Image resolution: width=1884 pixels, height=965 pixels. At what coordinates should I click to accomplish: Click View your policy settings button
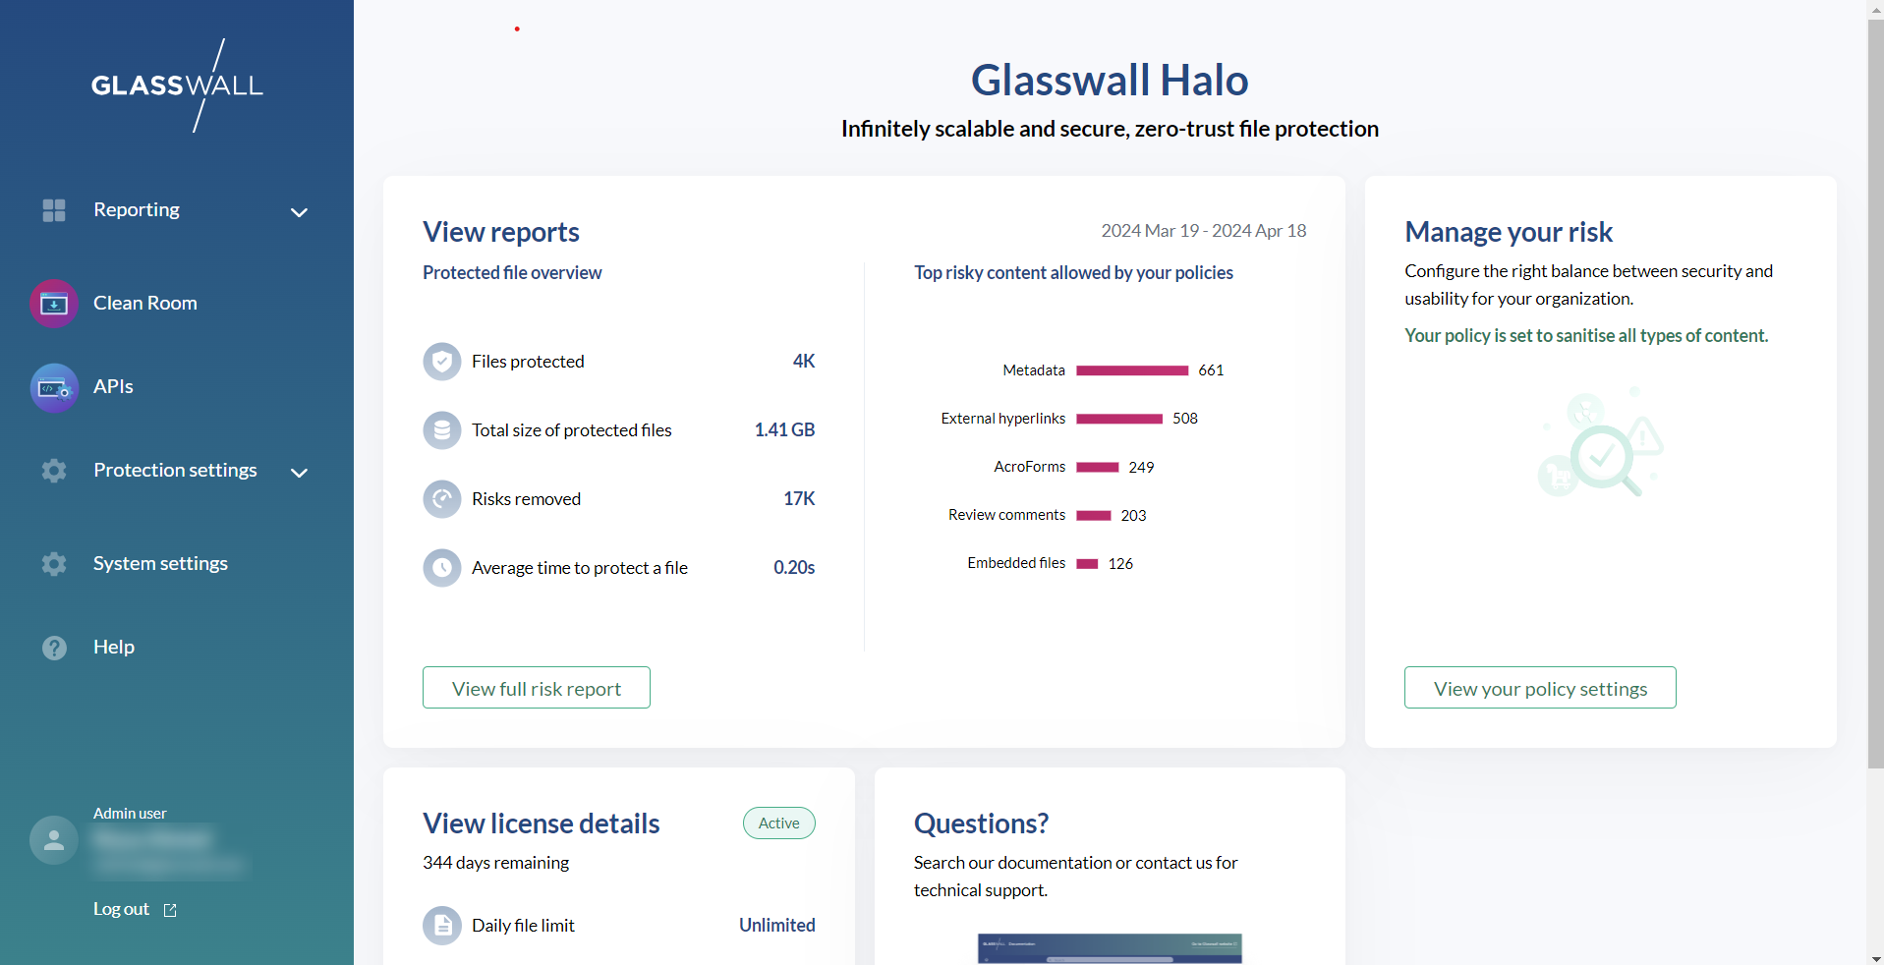1540,688
